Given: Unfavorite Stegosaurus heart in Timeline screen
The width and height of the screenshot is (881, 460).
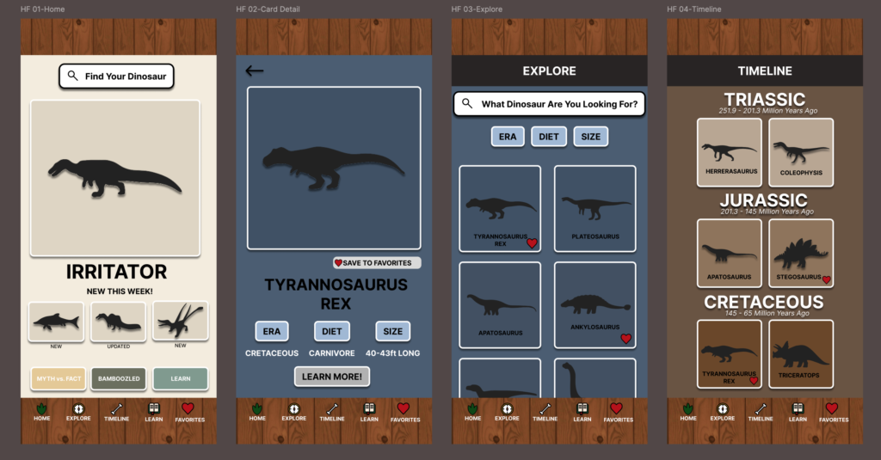Looking at the screenshot, I should pyautogui.click(x=826, y=279).
